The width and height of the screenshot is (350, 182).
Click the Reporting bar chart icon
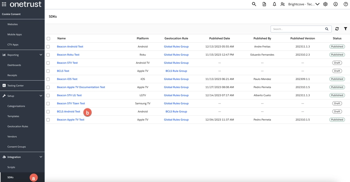coord(4,55)
